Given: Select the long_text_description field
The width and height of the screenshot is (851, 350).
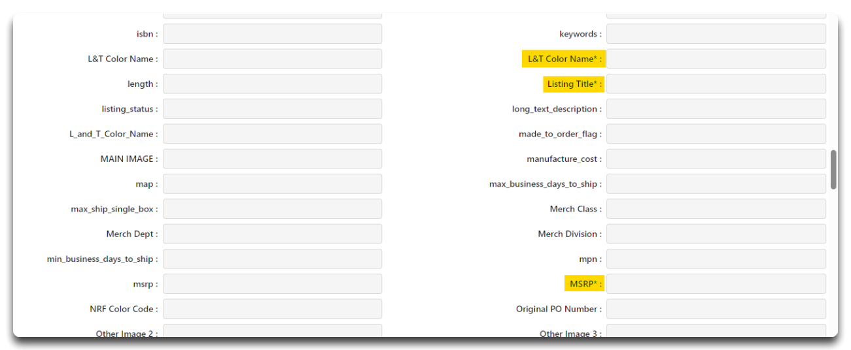Looking at the screenshot, I should pyautogui.click(x=716, y=109).
